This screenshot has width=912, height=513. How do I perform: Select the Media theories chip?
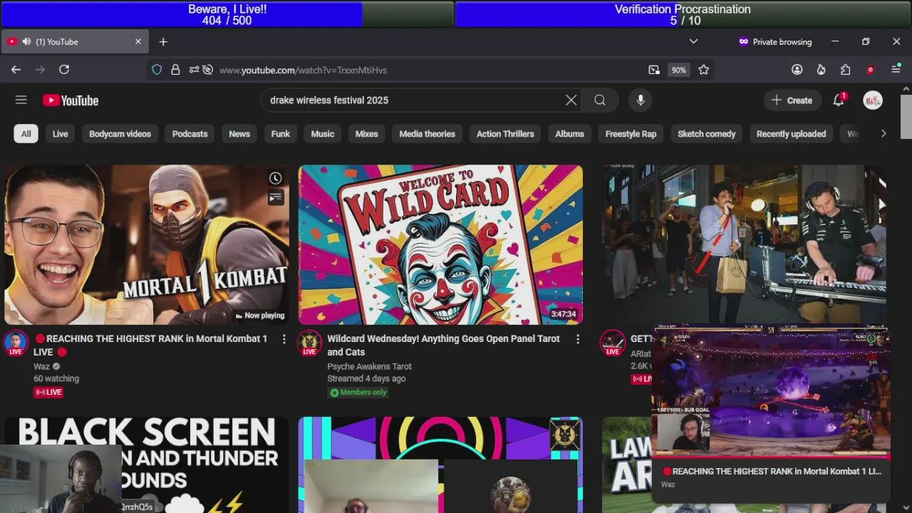(x=427, y=134)
